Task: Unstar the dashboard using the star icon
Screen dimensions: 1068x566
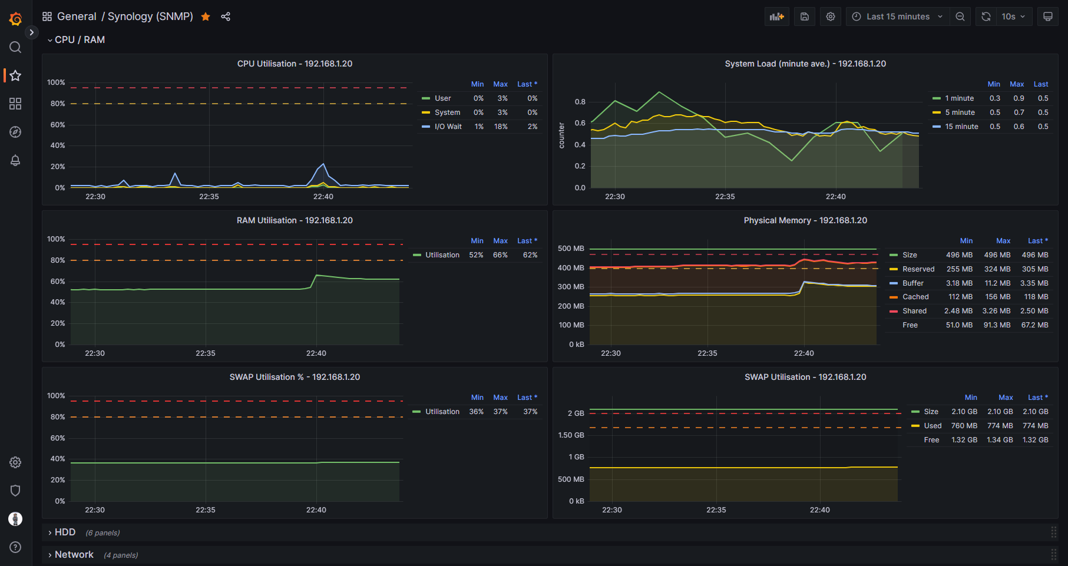Action: coord(206,16)
